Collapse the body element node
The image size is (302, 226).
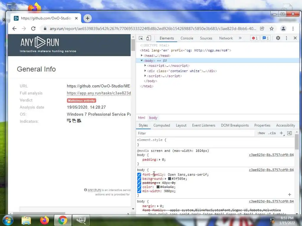pyautogui.click(x=142, y=61)
